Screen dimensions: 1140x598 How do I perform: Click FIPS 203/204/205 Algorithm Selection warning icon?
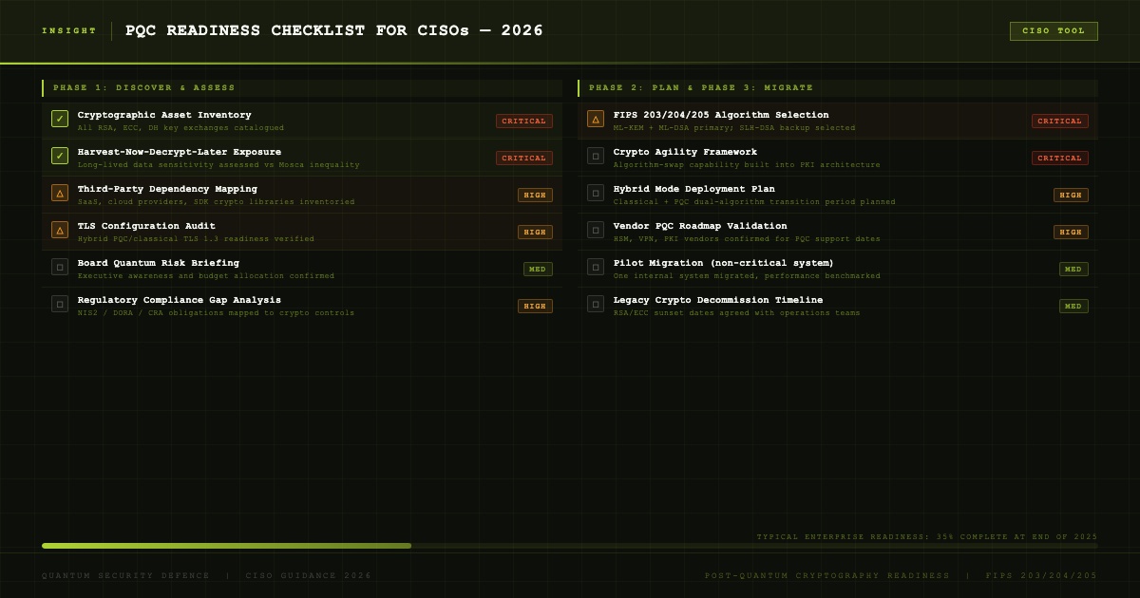tap(596, 119)
